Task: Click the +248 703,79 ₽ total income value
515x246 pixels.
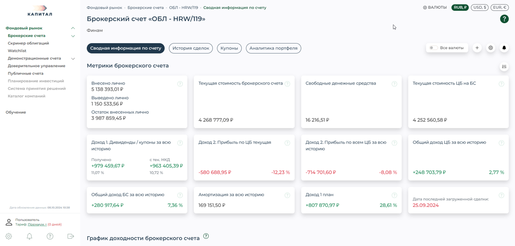Action: coord(430,172)
